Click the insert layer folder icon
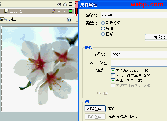Image resolution: width=167 pixels, height=121 pixels. 14,19
